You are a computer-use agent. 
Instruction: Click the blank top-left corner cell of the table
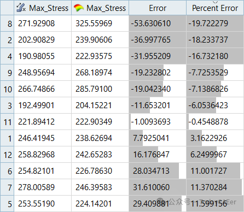point(7,8)
